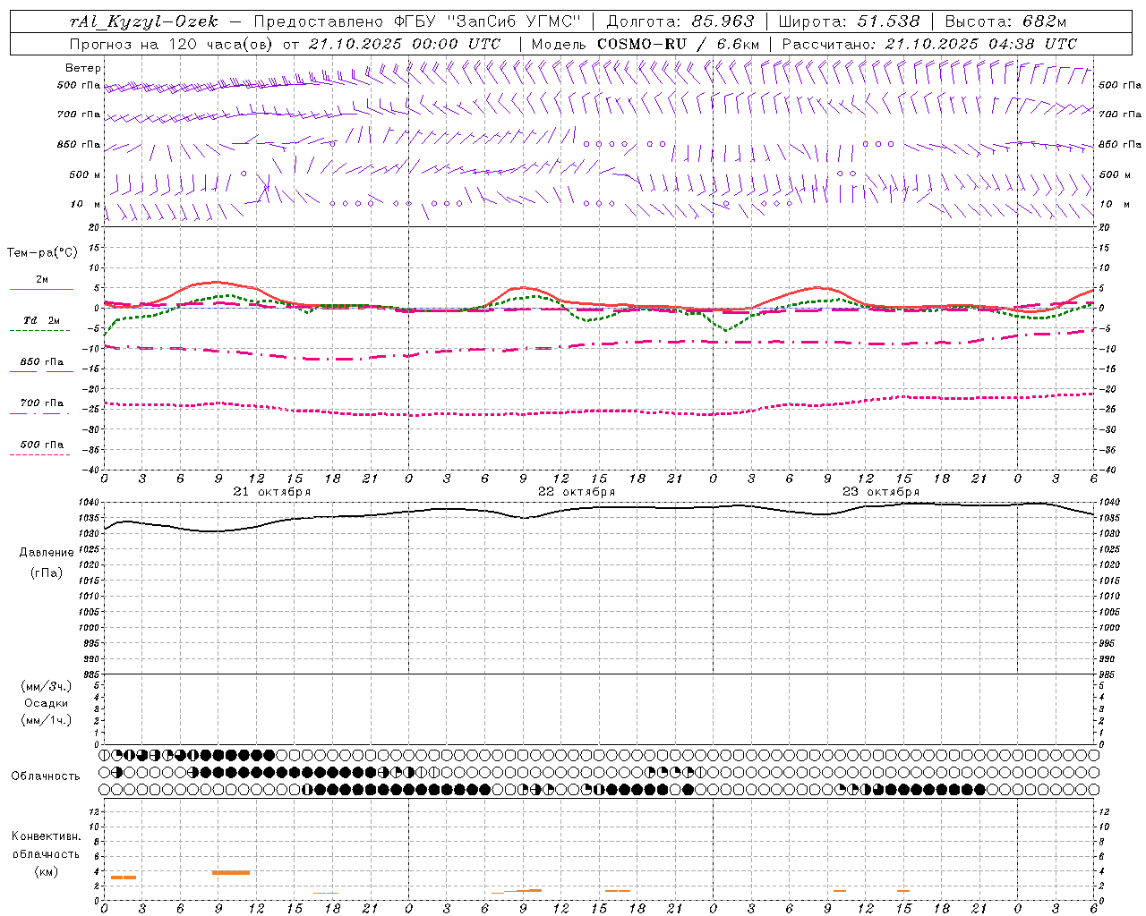Click the 500 гПа temperature legend dashed line

click(x=41, y=454)
